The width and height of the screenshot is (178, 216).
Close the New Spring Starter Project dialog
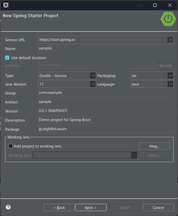tap(170, 5)
